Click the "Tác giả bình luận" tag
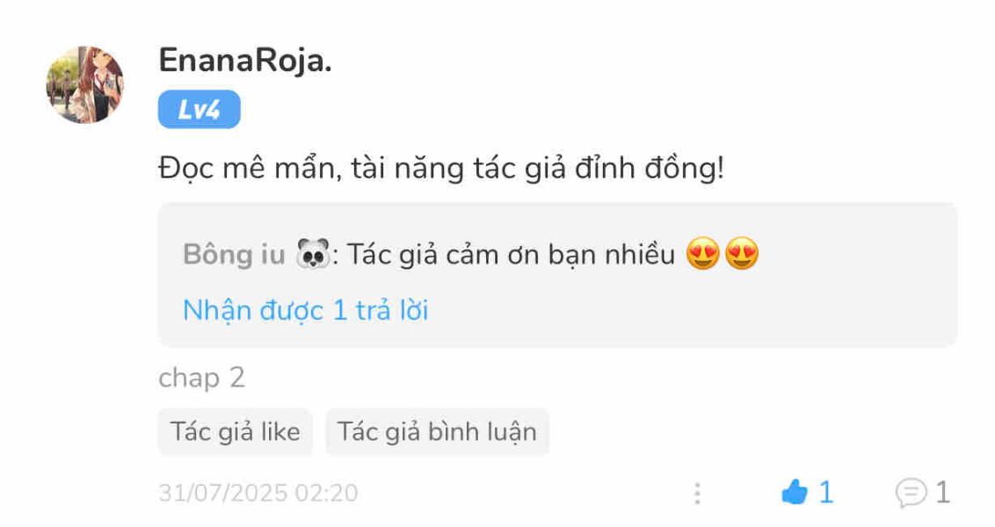The image size is (995, 527). tap(437, 432)
